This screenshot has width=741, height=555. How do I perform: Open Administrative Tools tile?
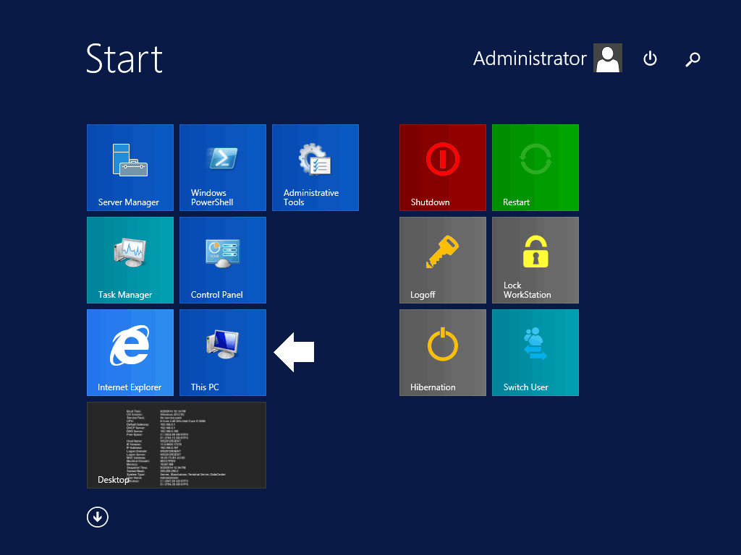coord(316,168)
